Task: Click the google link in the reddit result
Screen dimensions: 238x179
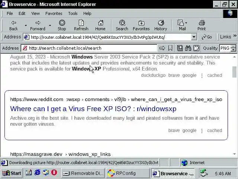Action: 189,131
